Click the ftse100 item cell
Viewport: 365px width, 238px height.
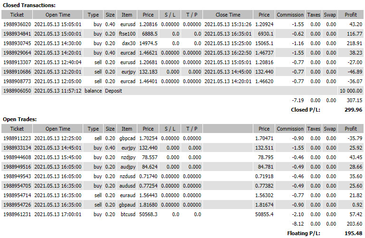pyautogui.click(x=126, y=34)
